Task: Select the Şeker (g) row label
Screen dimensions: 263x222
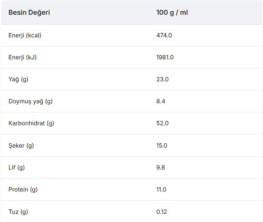Action: click(21, 145)
